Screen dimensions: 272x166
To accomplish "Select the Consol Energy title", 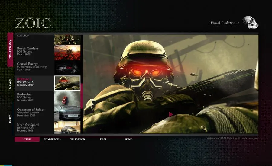I will point(28,64).
